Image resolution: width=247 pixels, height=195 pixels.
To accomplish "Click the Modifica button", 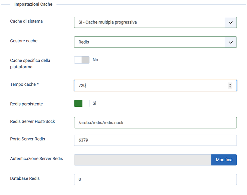I will tap(224, 160).
